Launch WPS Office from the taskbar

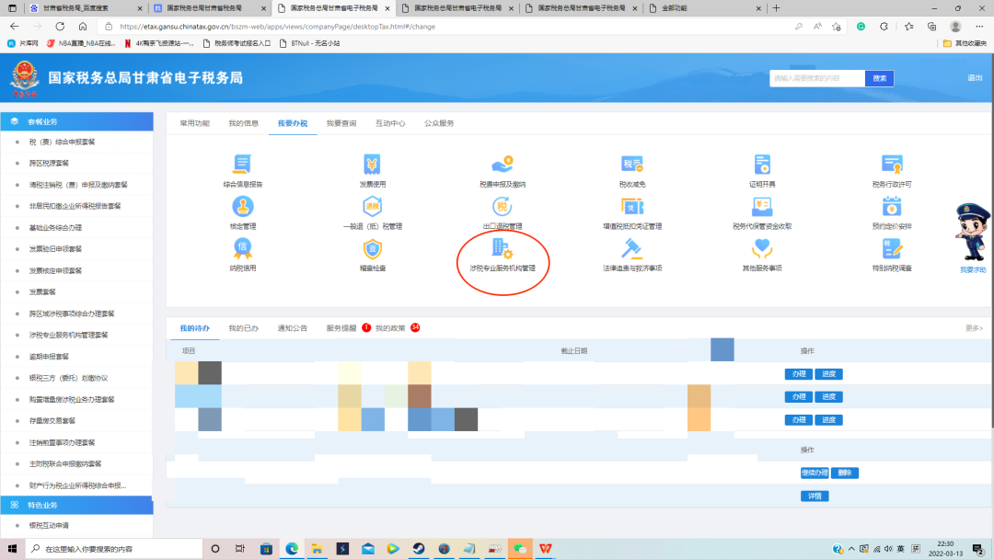coord(547,549)
